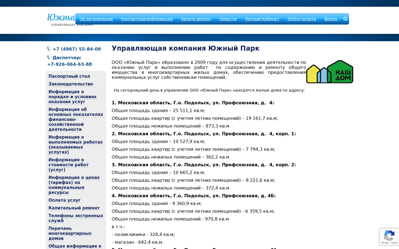Click address Профсоюзная, д. 4, корп. 1 heading
Image resolution: width=399 pixels, height=249 pixels.
coord(204,134)
